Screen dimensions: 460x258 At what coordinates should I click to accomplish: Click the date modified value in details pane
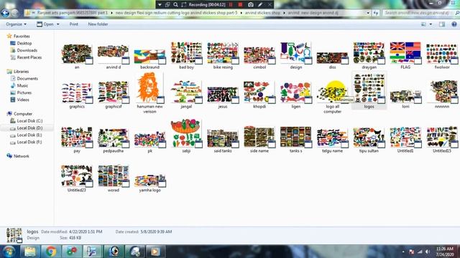(86, 231)
